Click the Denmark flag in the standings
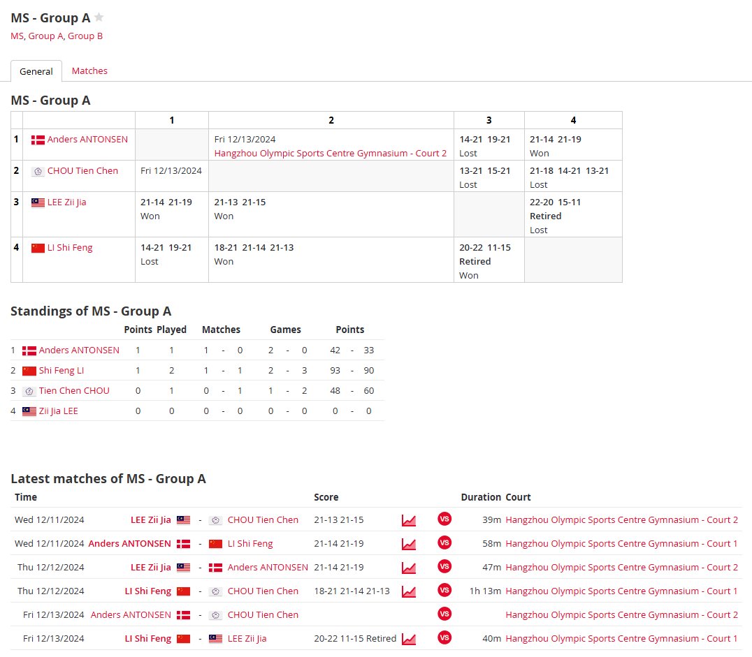This screenshot has height=657, width=752. (x=29, y=350)
